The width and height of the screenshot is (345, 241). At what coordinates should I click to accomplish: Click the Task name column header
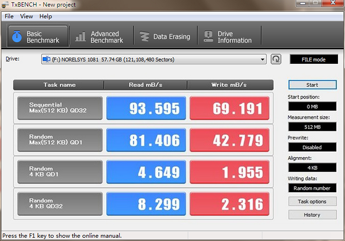point(59,85)
